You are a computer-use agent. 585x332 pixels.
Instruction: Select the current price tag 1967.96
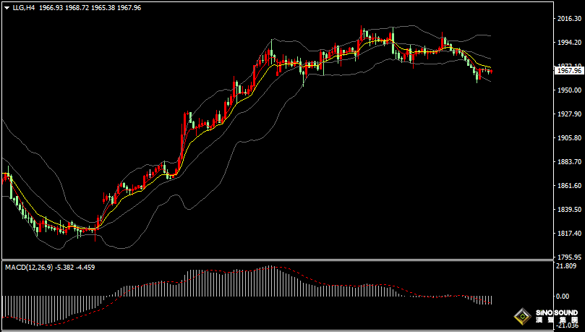pyautogui.click(x=568, y=70)
